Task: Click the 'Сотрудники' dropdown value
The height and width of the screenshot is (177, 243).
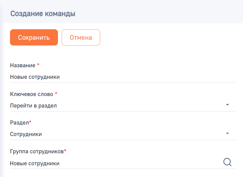Action: click(26, 134)
